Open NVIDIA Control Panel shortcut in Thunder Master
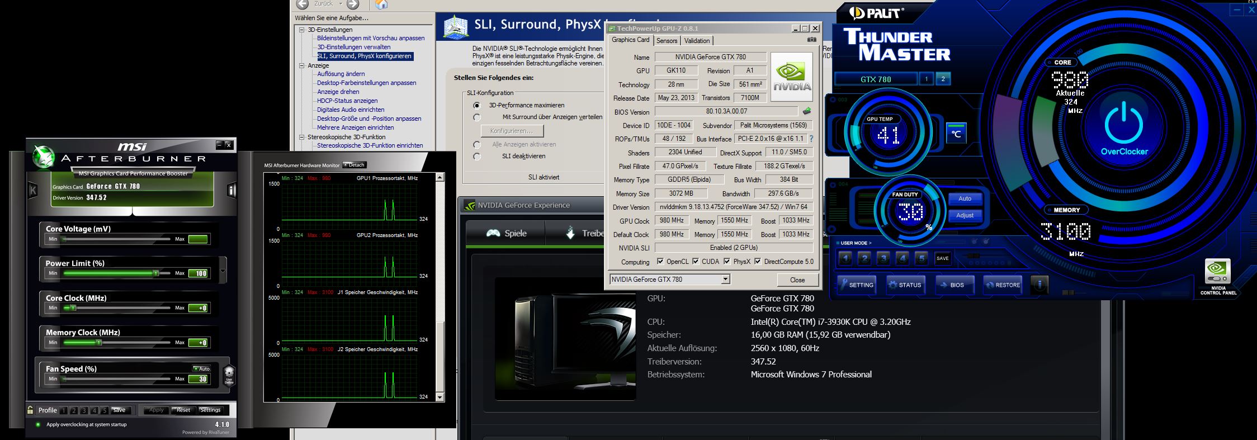Screen dimensions: 1257x440 (x=1218, y=277)
